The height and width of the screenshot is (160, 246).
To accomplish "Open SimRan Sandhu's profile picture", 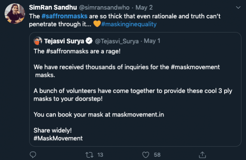I will [x=15, y=14].
